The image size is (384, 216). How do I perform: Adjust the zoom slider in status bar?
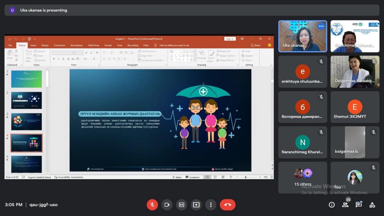click(x=246, y=177)
